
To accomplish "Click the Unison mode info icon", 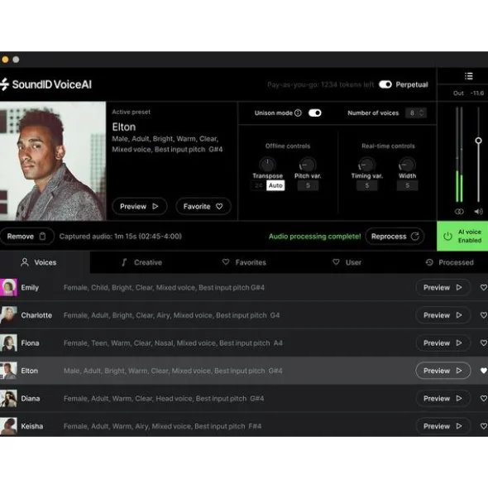I will click(298, 113).
